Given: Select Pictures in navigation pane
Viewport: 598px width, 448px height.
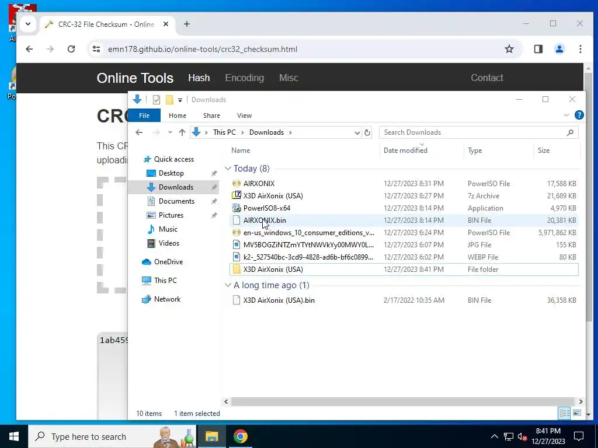Looking at the screenshot, I should (x=171, y=215).
